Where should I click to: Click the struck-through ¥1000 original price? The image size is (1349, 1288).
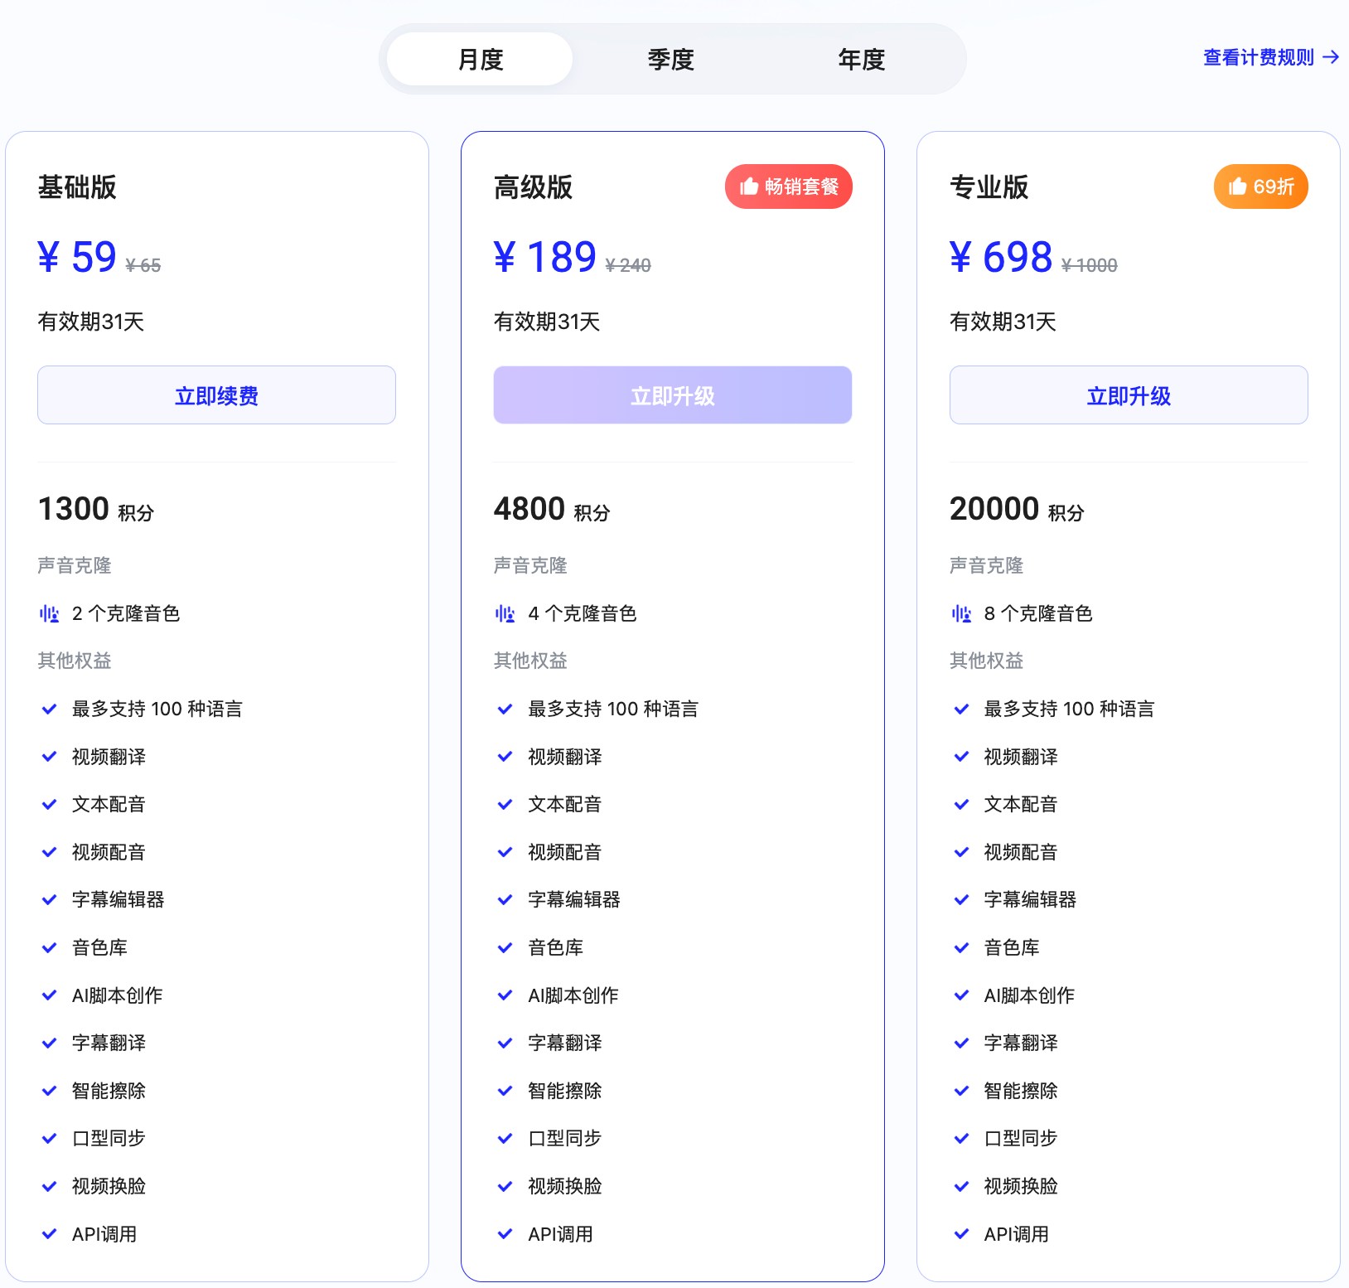(1090, 265)
